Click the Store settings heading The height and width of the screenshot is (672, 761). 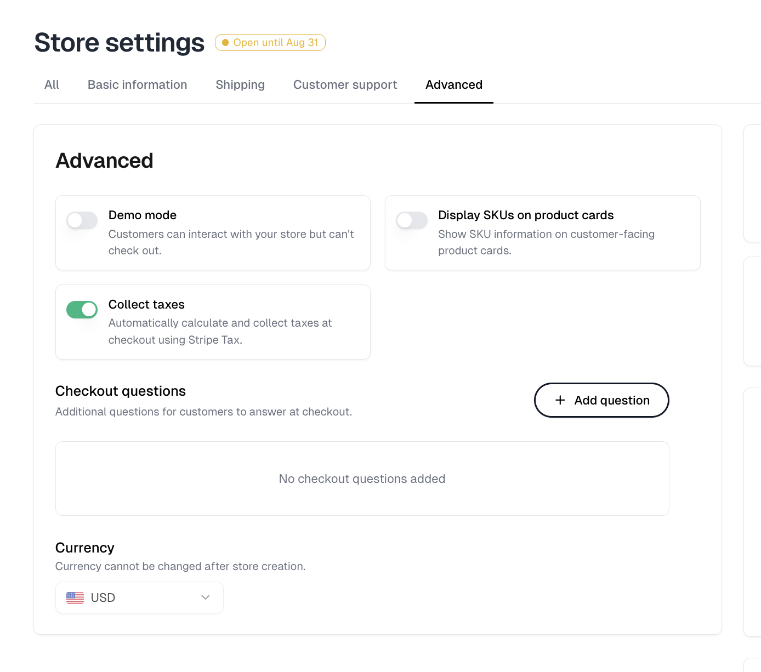coord(120,43)
